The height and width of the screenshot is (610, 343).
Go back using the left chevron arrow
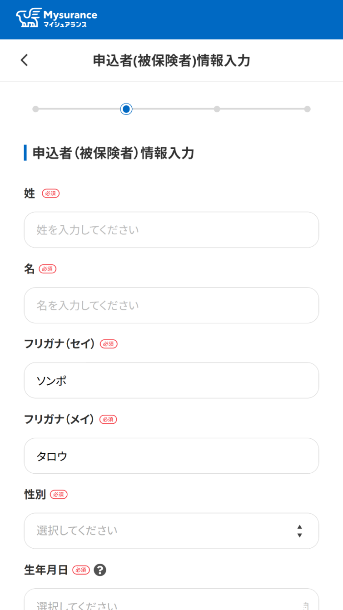(x=25, y=60)
